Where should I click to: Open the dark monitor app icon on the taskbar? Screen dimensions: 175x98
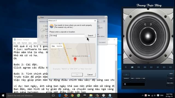click(85, 95)
